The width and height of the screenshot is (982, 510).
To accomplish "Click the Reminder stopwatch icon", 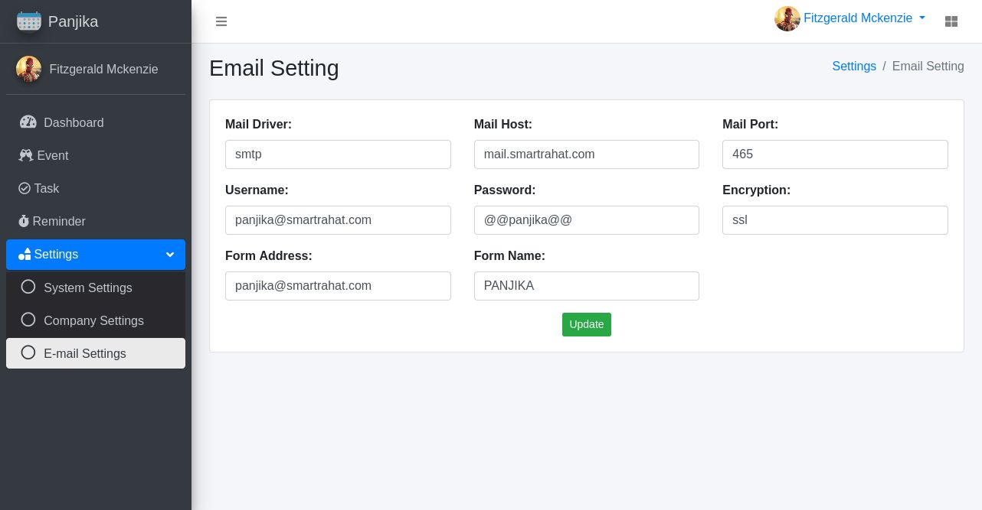I will (x=24, y=221).
